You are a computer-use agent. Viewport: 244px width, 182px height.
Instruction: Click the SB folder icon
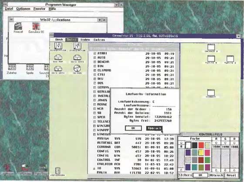click(95, 113)
